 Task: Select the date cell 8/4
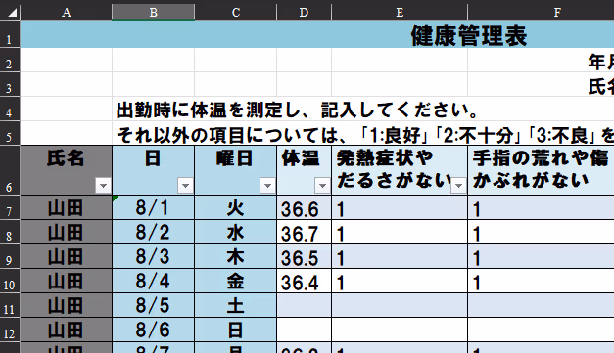click(x=153, y=281)
